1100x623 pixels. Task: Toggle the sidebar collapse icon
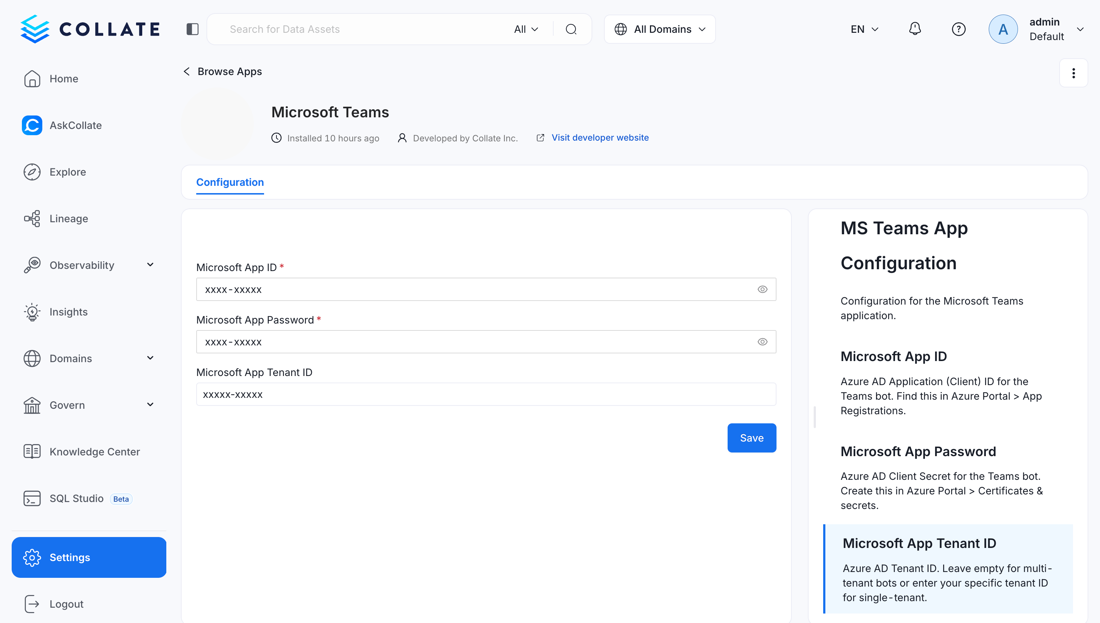point(192,29)
